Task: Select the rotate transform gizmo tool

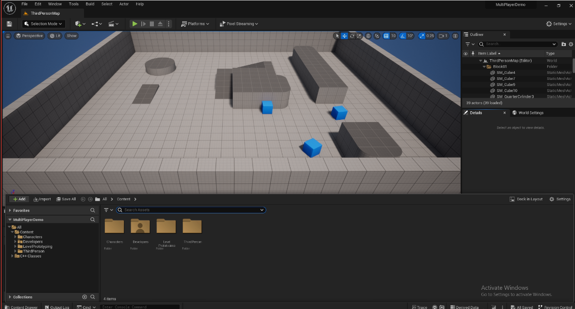Action: [352, 36]
